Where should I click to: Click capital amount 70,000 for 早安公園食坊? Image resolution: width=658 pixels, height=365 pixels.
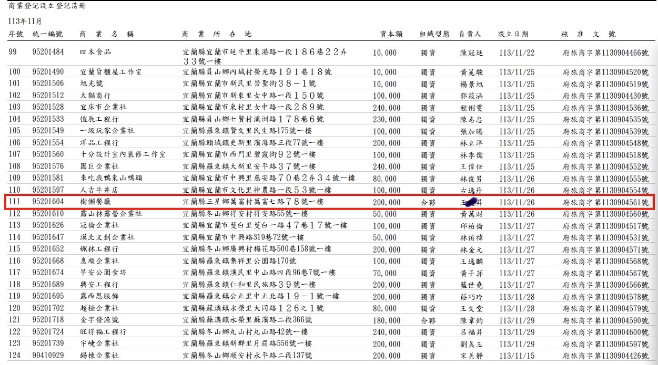pyautogui.click(x=387, y=273)
